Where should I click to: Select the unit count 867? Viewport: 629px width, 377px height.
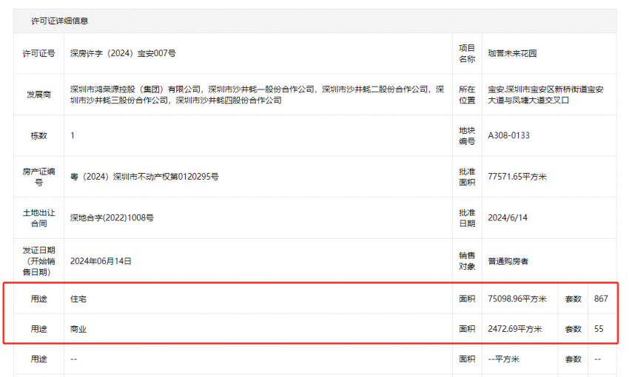pos(601,299)
